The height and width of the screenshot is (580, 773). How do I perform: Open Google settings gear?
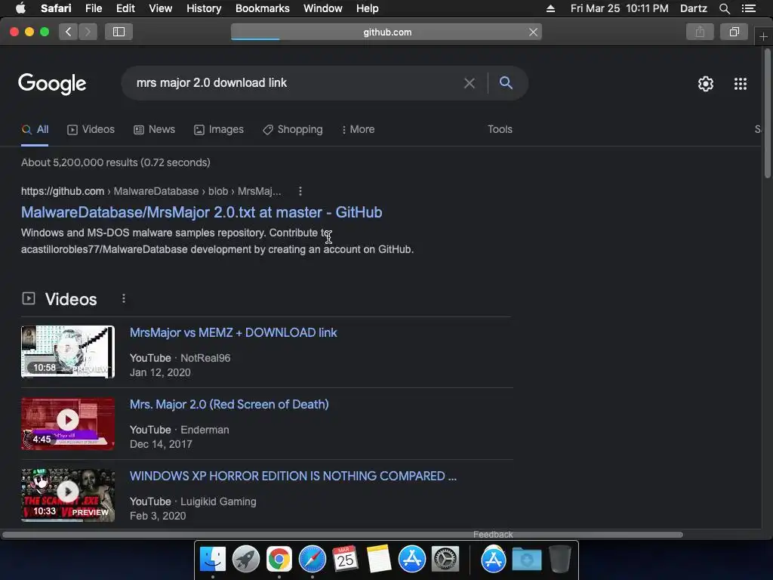click(x=706, y=84)
